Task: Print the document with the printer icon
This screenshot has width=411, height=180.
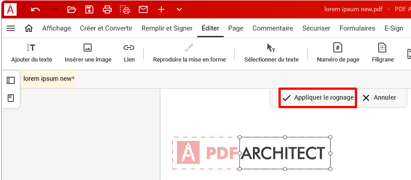Action: coord(107,10)
